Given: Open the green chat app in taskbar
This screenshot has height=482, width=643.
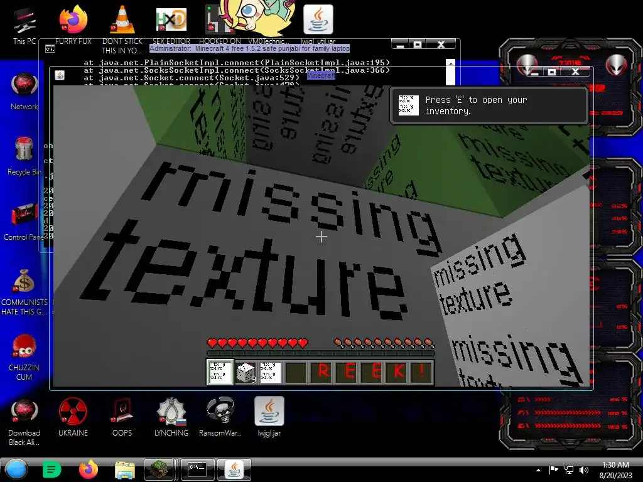Looking at the screenshot, I should pyautogui.click(x=51, y=469).
